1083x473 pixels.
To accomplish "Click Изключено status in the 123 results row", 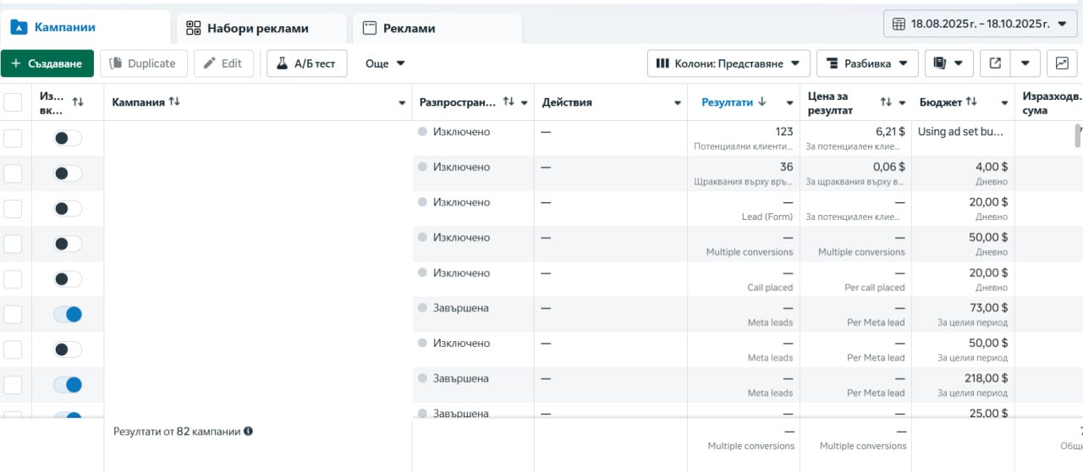I will pyautogui.click(x=461, y=132).
